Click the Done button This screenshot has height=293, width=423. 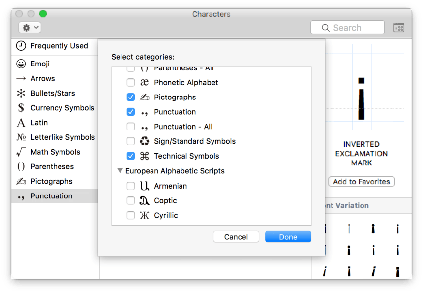pyautogui.click(x=288, y=237)
